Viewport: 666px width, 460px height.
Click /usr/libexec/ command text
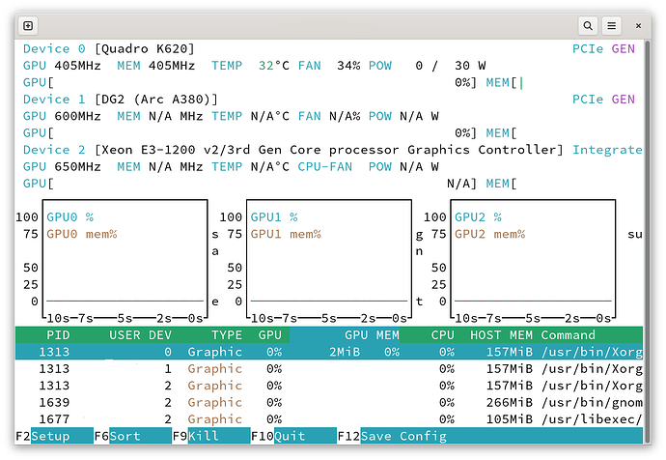point(592,419)
